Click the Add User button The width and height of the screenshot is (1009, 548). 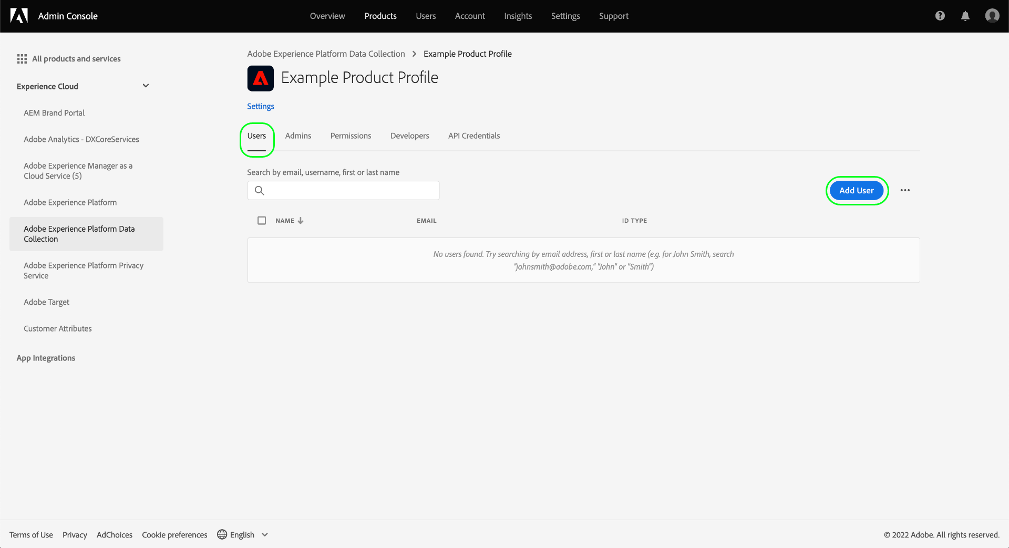(x=857, y=190)
